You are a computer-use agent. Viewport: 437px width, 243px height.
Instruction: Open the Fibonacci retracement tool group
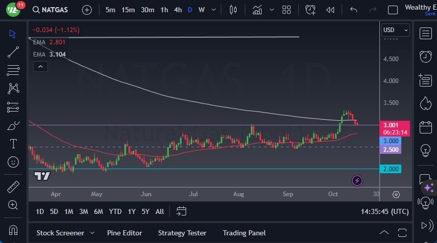[x=13, y=70]
